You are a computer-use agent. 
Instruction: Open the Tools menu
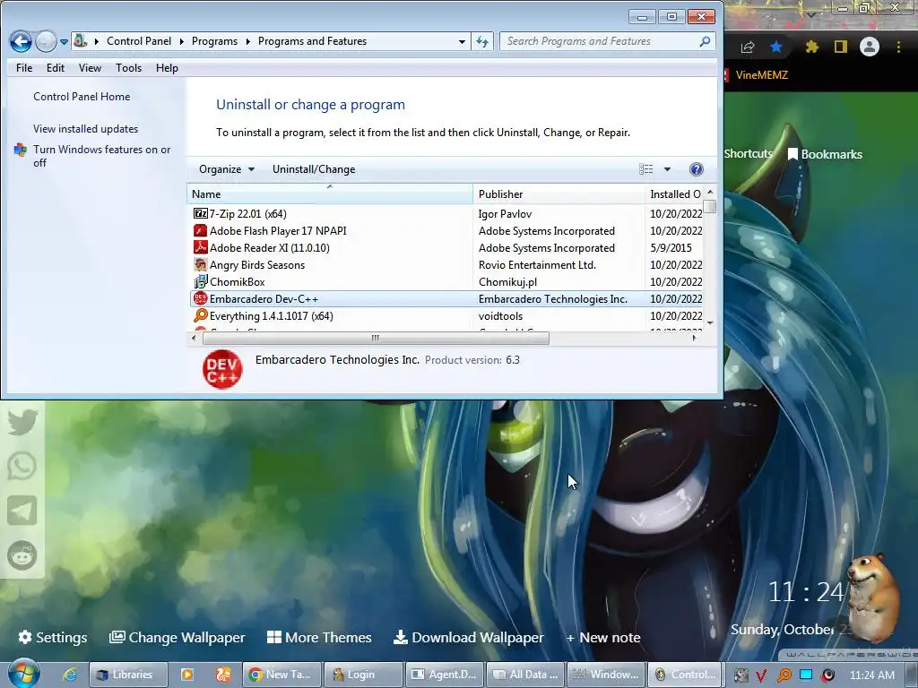coord(129,68)
